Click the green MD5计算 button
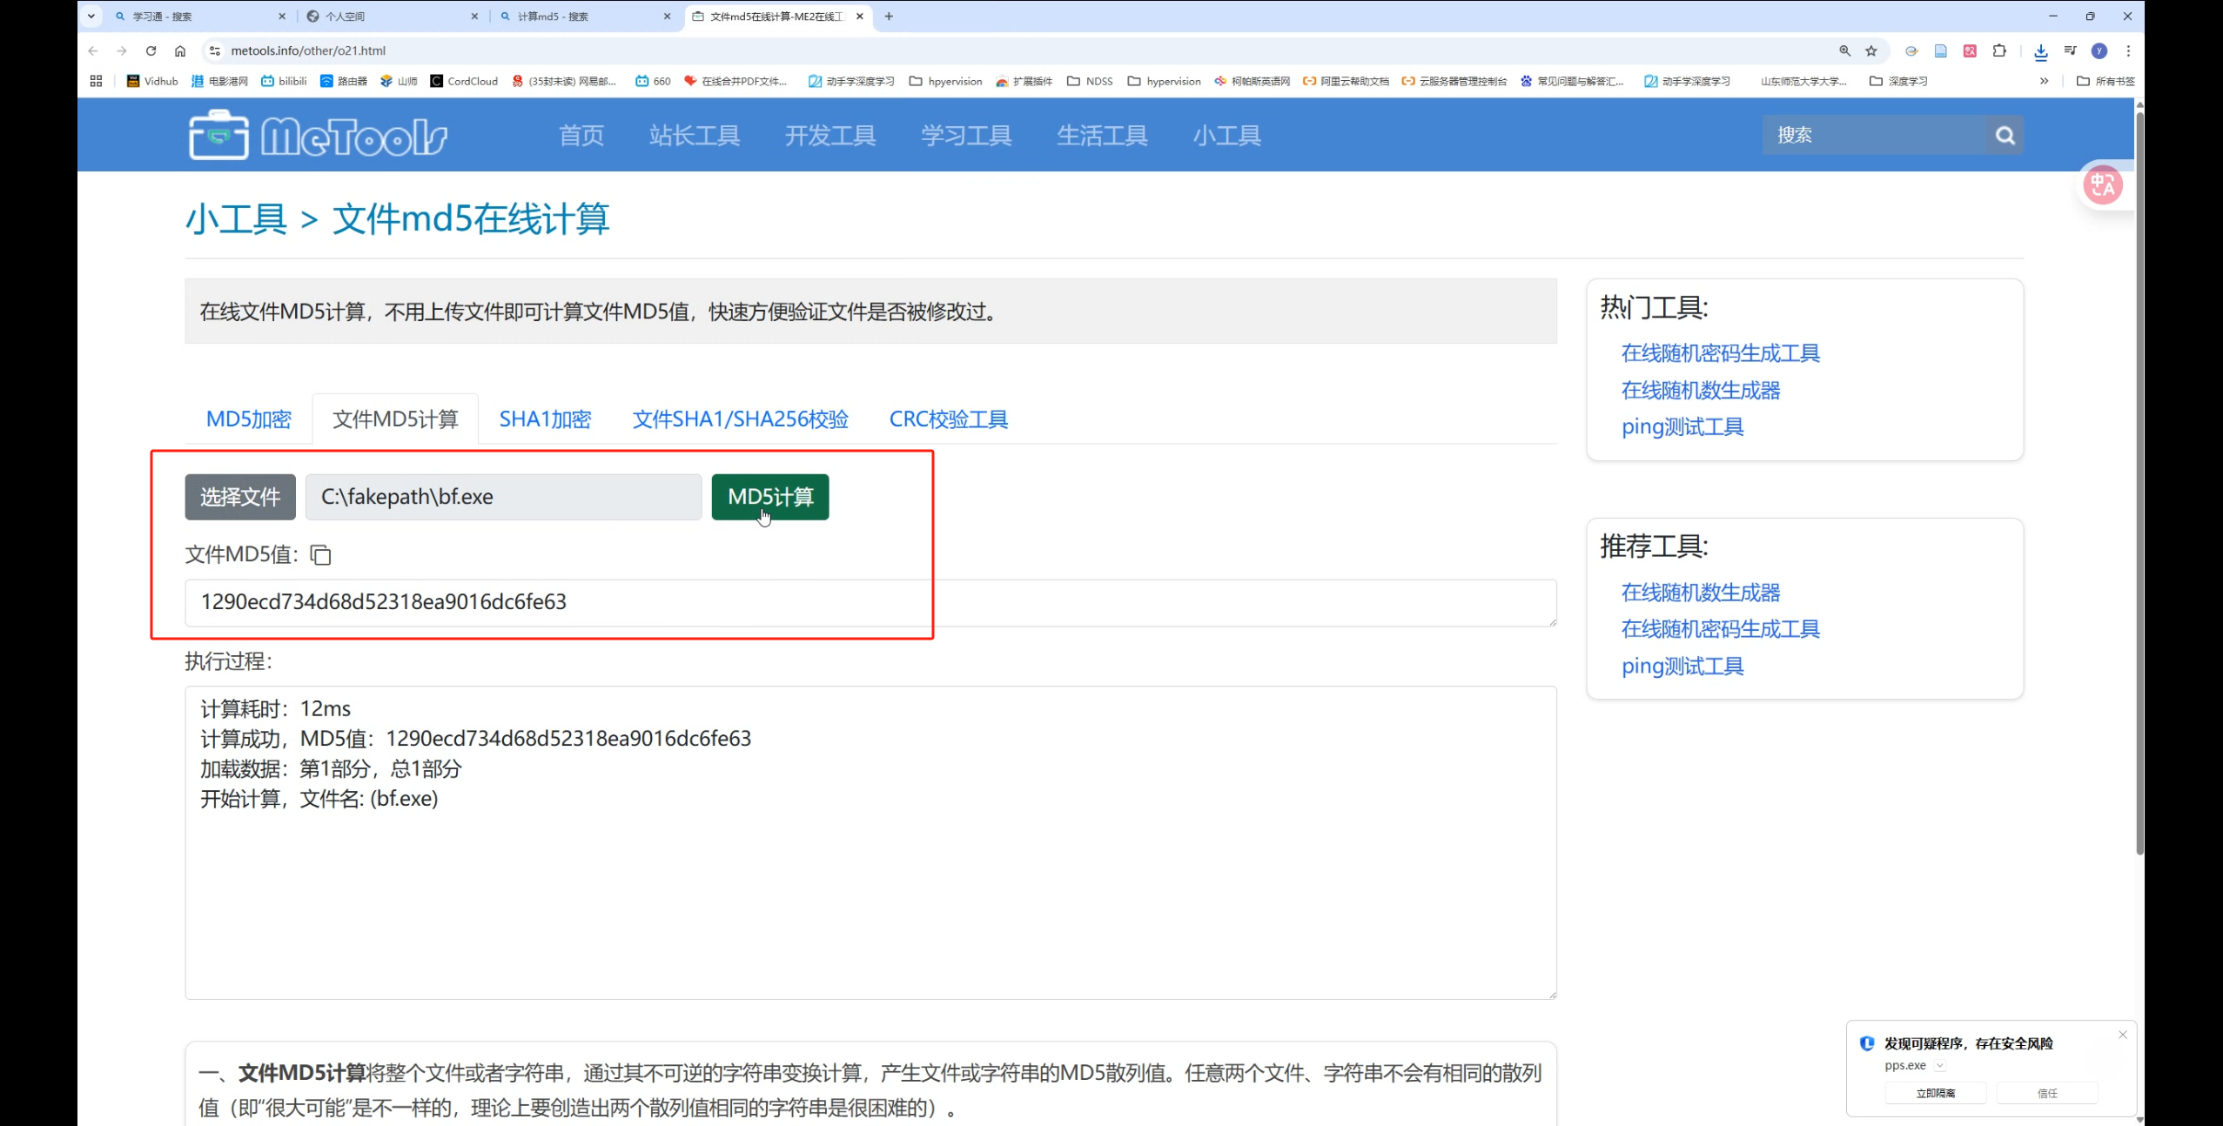 (769, 497)
